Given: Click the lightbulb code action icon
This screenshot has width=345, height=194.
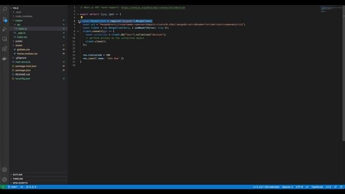Looking at the screenshot, I should point(81,17).
